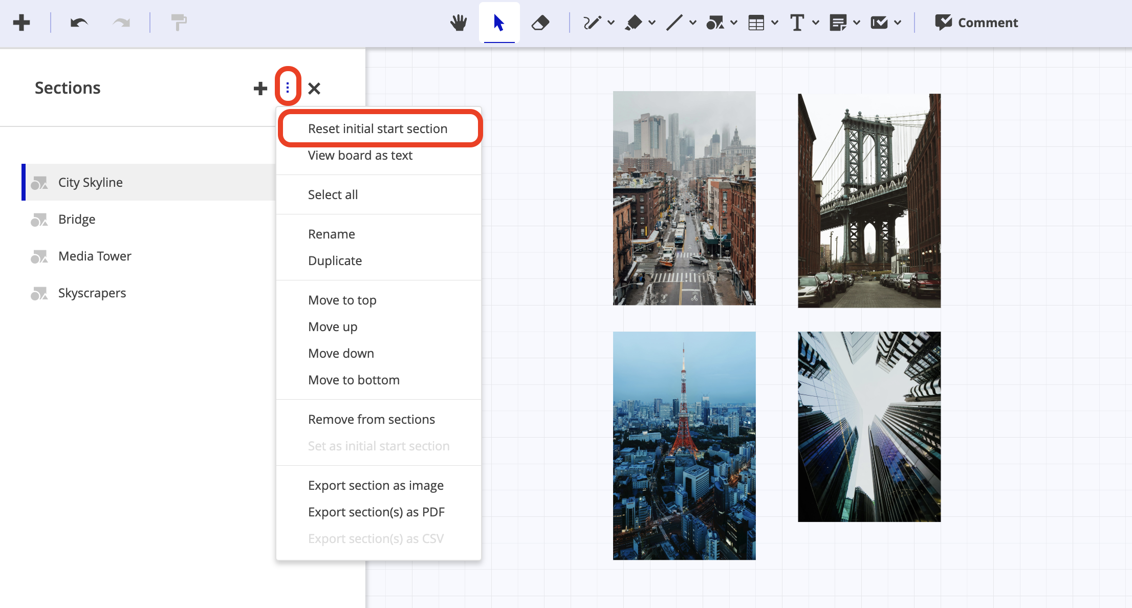
Task: Select the straight line tool
Action: [674, 23]
